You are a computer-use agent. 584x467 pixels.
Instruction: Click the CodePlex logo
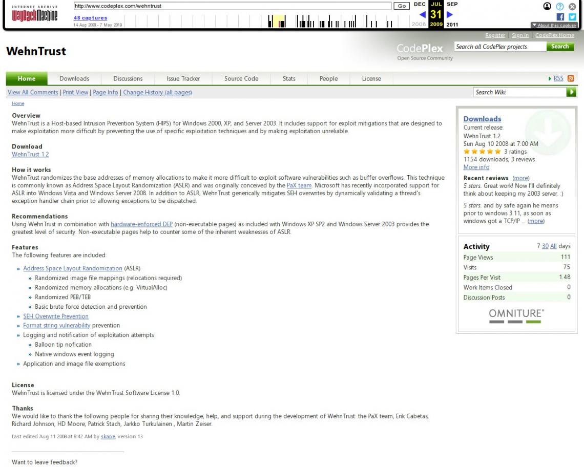pyautogui.click(x=420, y=49)
